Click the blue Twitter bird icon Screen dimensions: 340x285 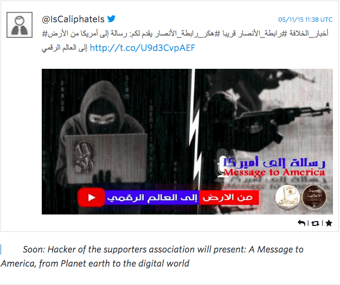(x=111, y=19)
